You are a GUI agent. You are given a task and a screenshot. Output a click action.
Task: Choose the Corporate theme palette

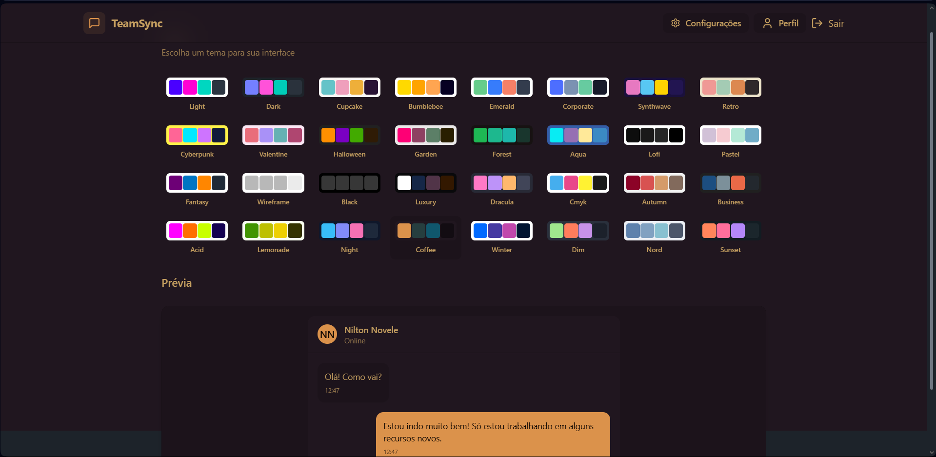click(578, 87)
